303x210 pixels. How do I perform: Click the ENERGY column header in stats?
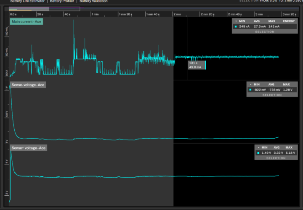[x=288, y=21]
